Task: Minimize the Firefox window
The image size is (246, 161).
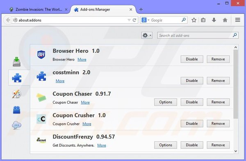Action: pyautogui.click(x=219, y=3)
